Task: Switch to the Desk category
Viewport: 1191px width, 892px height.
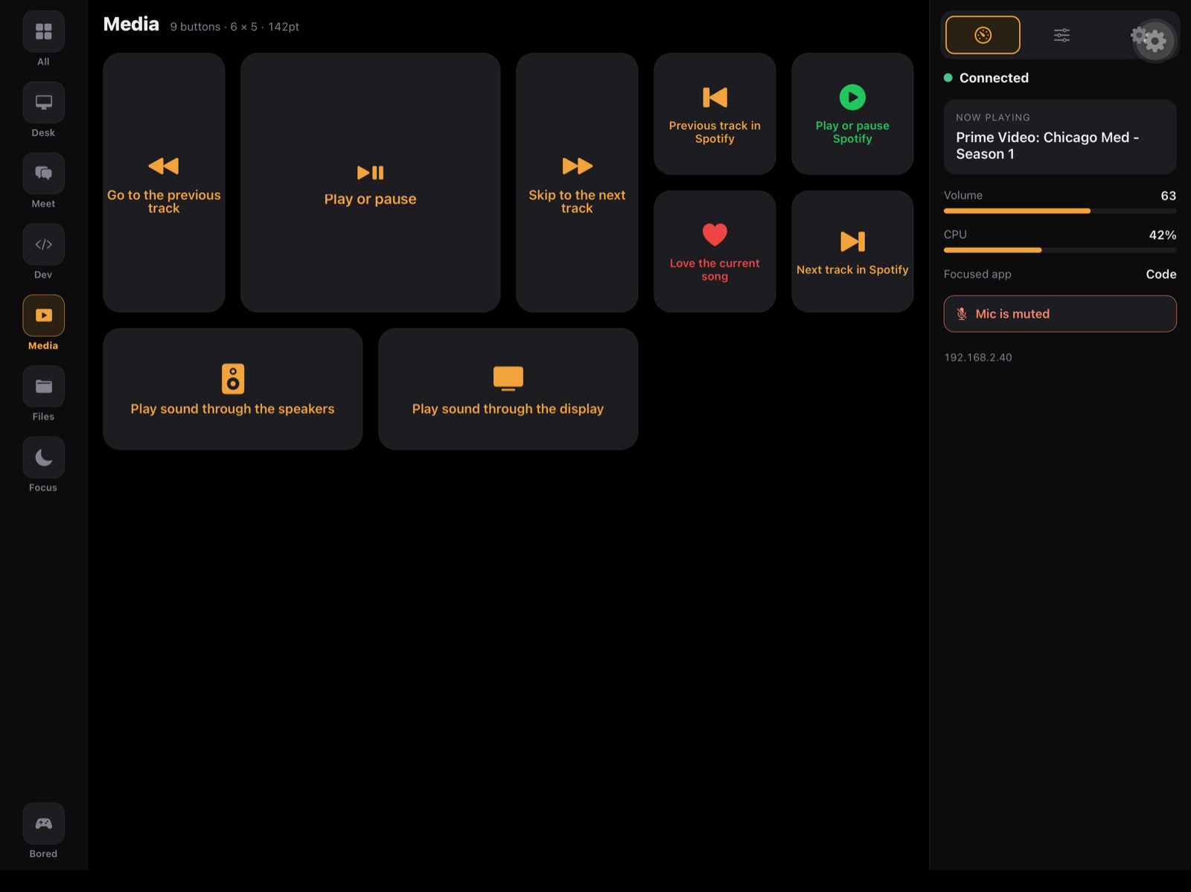Action: point(43,103)
